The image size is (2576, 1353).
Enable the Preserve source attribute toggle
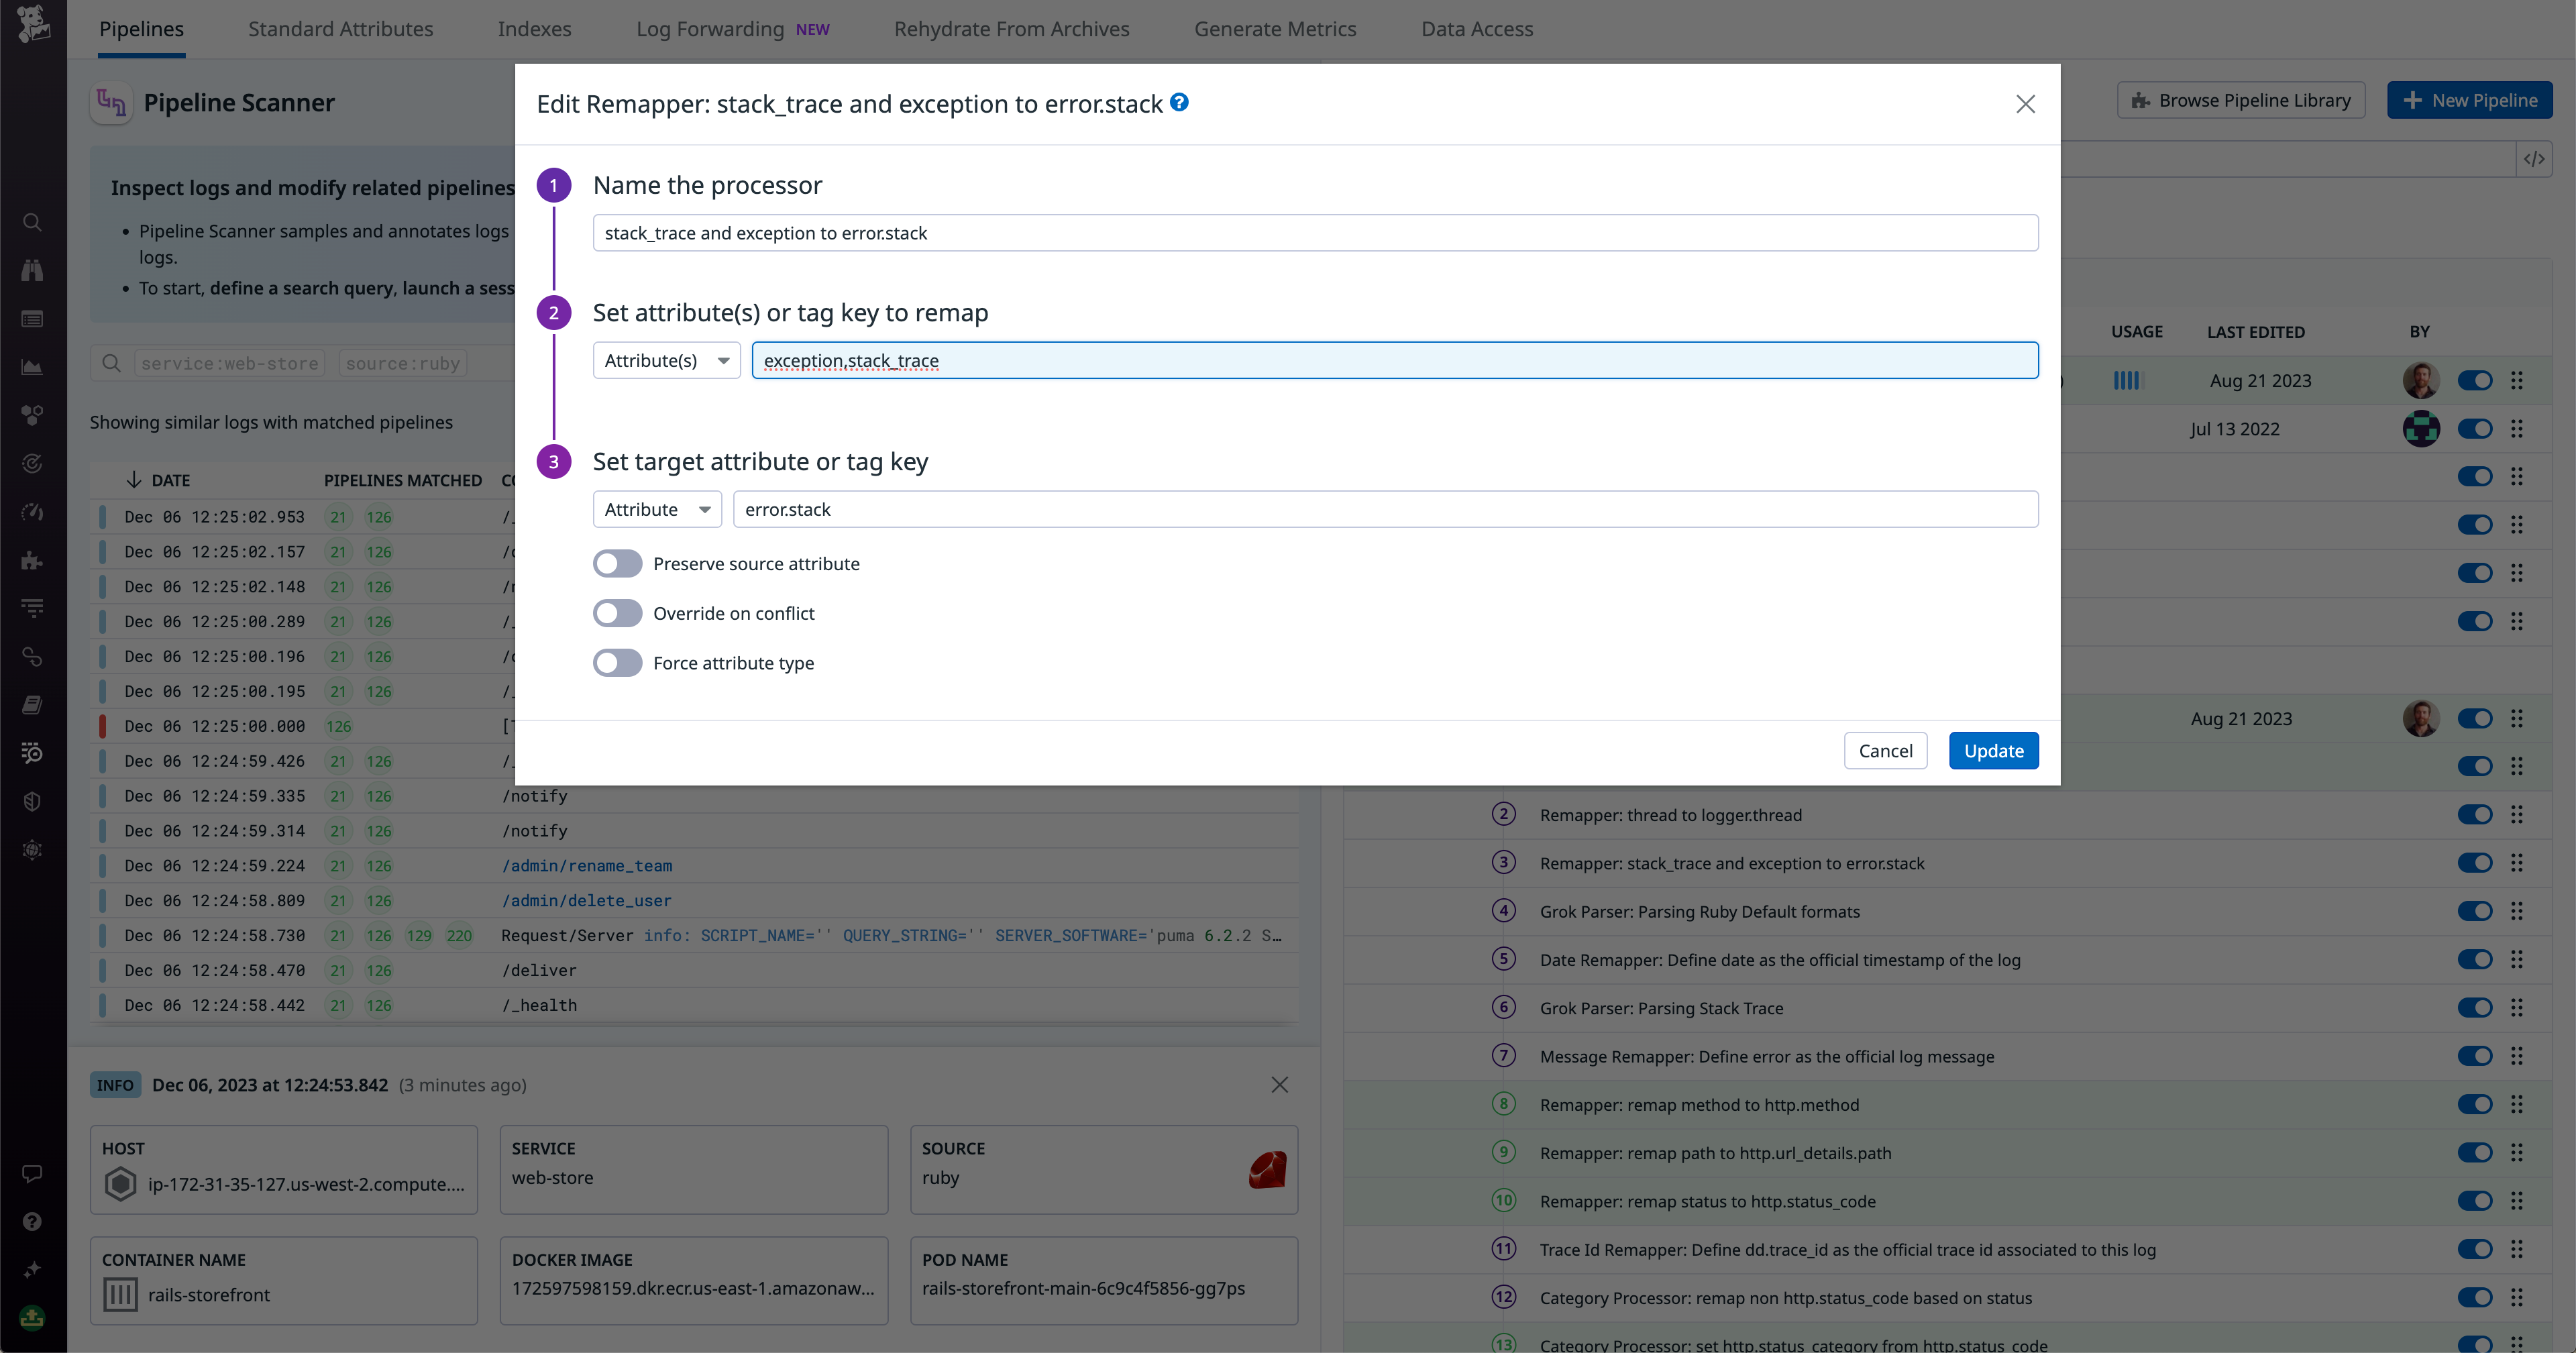(x=617, y=563)
